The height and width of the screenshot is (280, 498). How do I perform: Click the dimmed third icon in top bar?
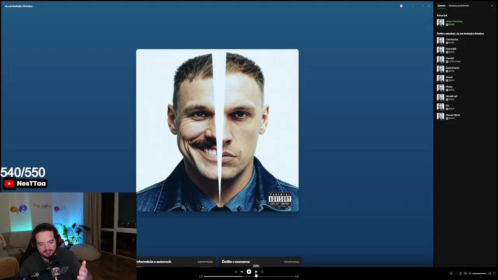pos(413,6)
